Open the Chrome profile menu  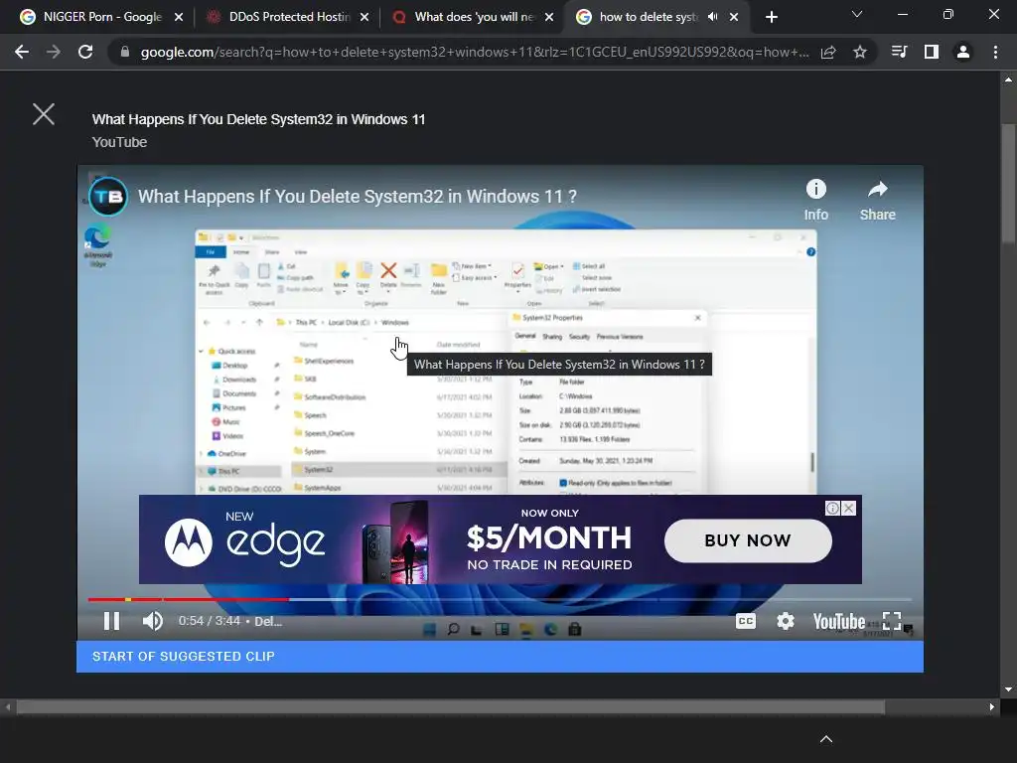[963, 52]
